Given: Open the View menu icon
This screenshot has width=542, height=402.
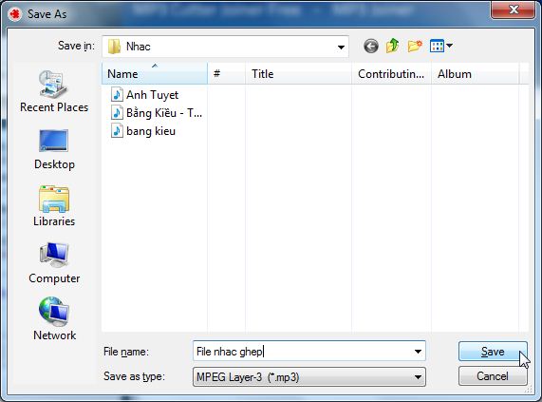Looking at the screenshot, I should click(x=437, y=46).
